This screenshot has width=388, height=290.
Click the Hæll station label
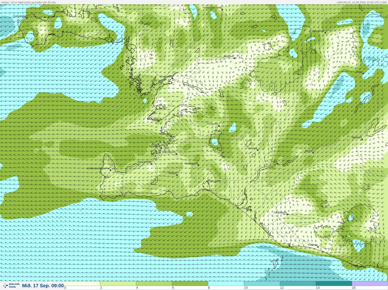pyautogui.click(x=274, y=162)
